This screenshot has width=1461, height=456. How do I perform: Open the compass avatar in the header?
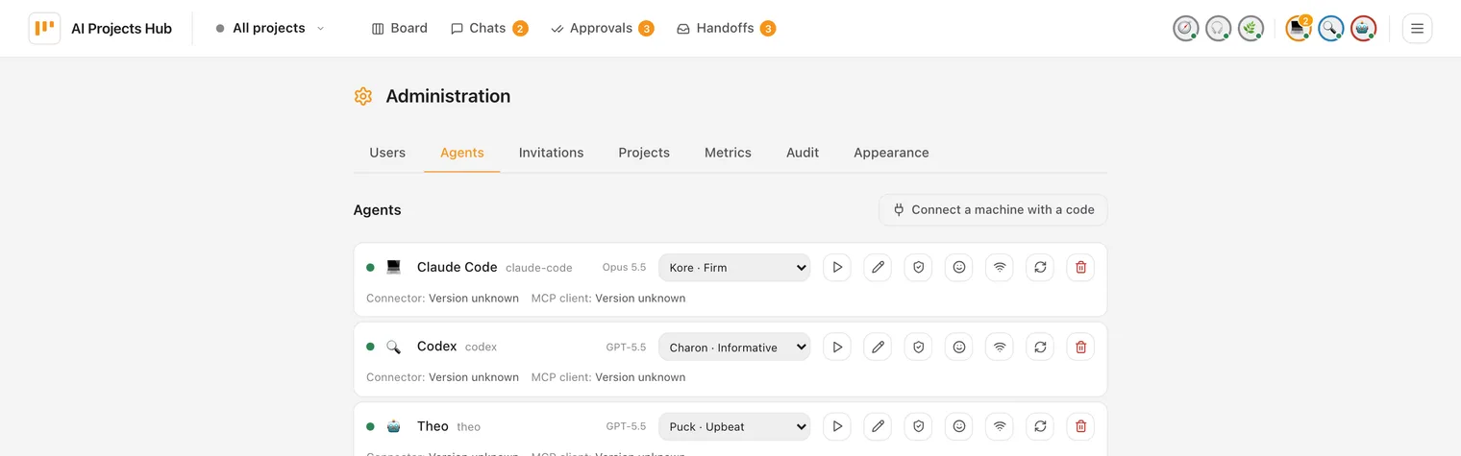point(1186,29)
